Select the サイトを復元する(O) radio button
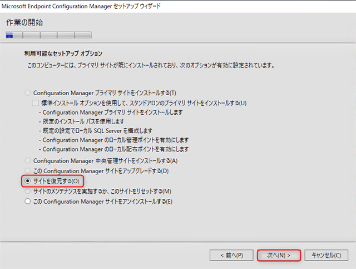The height and width of the screenshot is (269, 356). pos(27,182)
